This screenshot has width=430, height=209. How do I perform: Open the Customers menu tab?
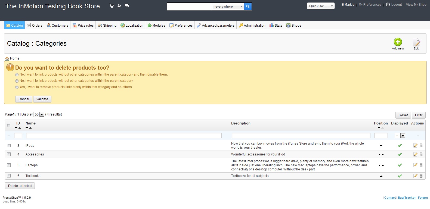point(57,25)
